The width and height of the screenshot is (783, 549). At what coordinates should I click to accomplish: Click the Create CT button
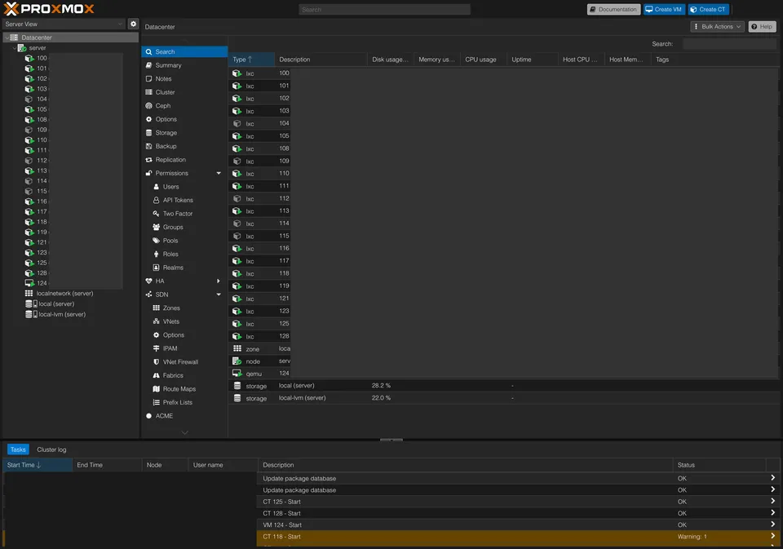pyautogui.click(x=709, y=10)
